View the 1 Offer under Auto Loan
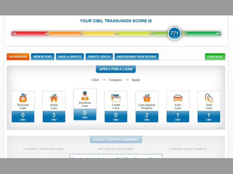Image resolution: width=233 pixels, height=174 pixels. 178,117
